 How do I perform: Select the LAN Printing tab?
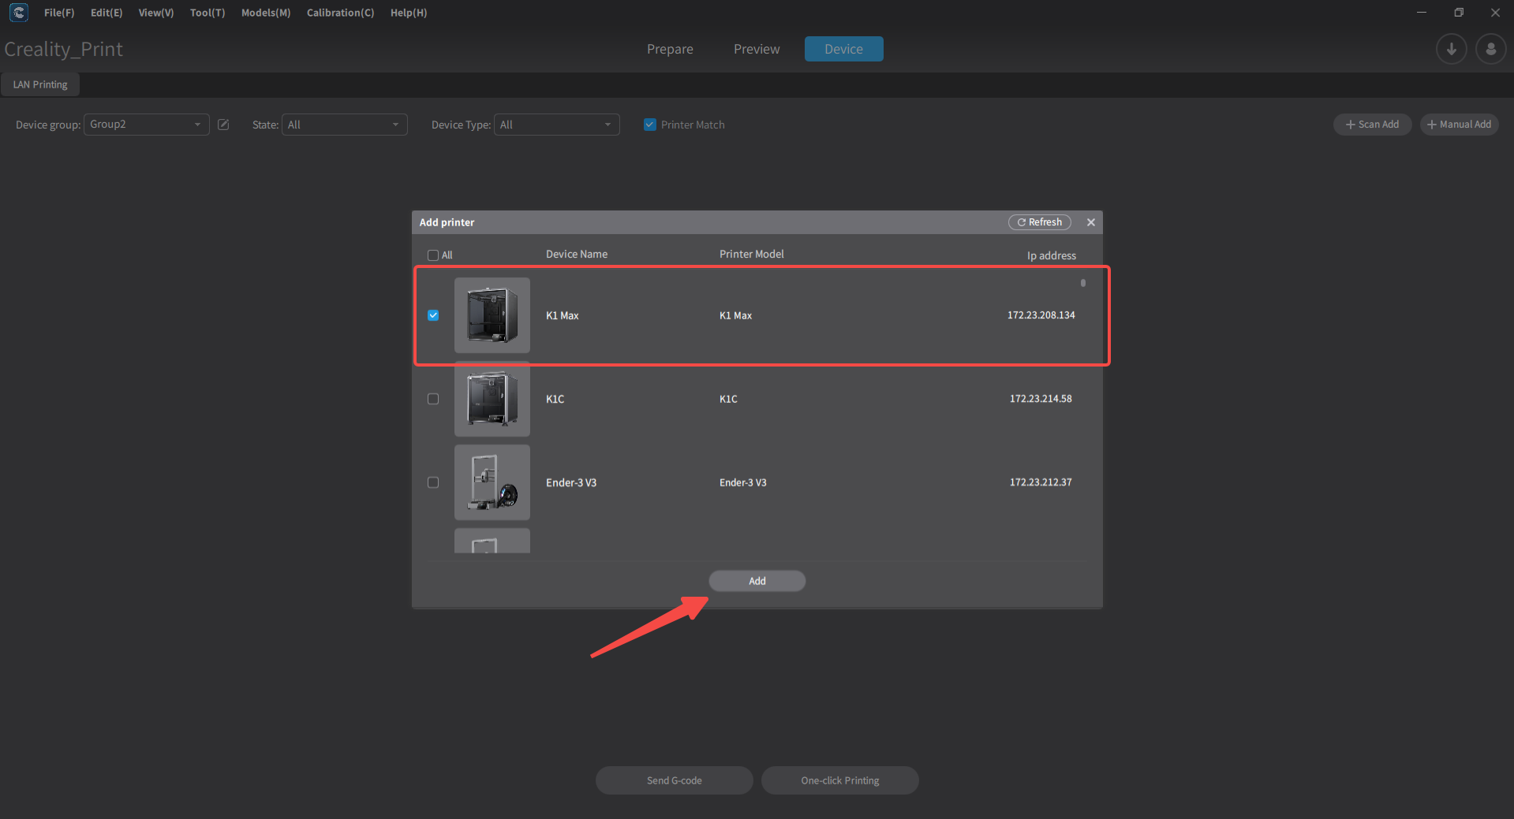click(x=40, y=84)
